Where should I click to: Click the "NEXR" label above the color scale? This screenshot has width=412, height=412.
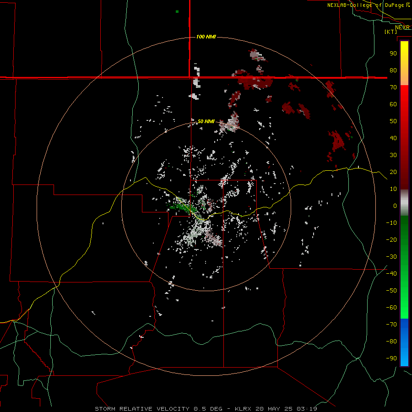[402, 27]
